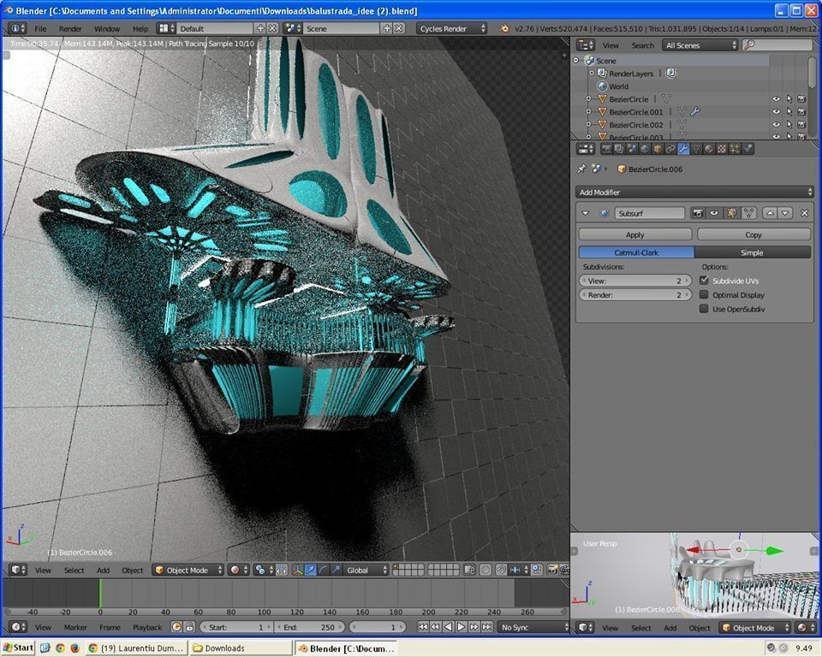Open the Constraints properties chain icon
The height and width of the screenshot is (657, 822).
[x=670, y=149]
